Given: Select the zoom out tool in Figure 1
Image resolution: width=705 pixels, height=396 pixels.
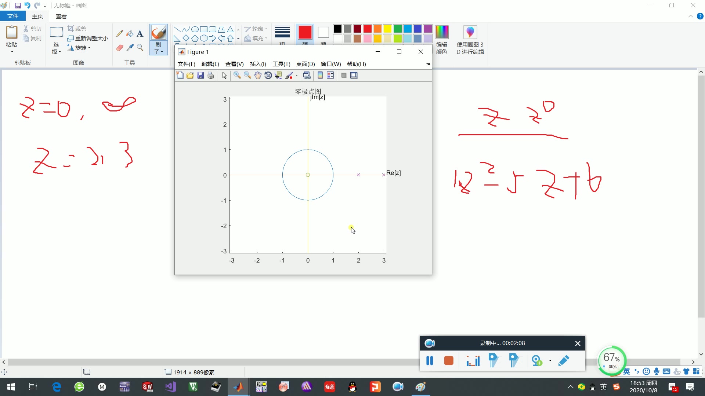Looking at the screenshot, I should point(247,76).
